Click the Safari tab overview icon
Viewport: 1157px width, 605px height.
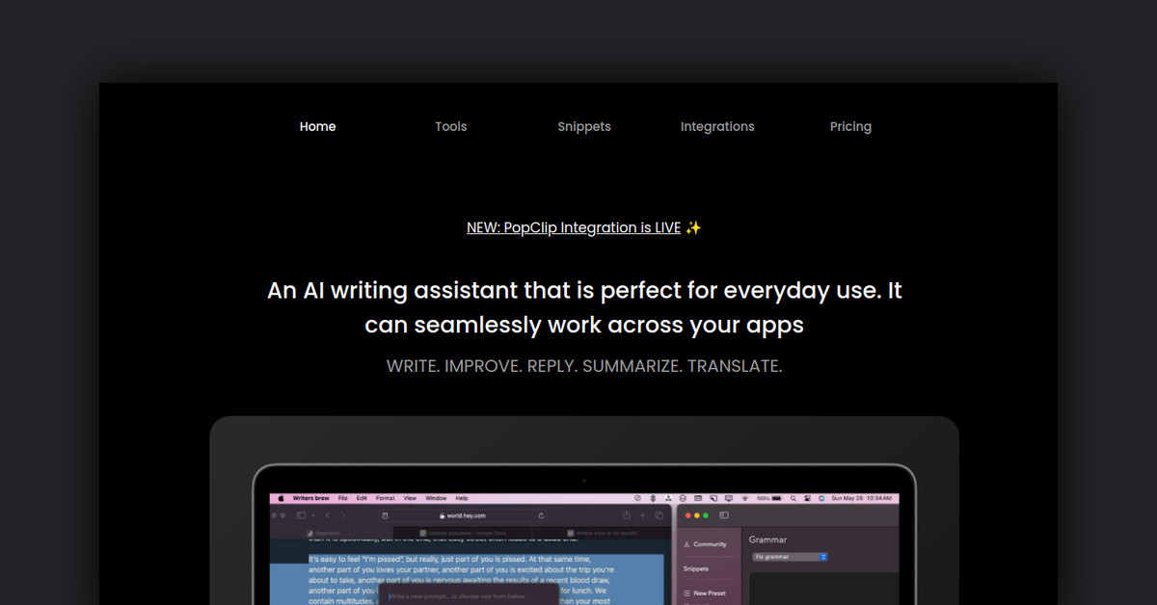tap(659, 515)
